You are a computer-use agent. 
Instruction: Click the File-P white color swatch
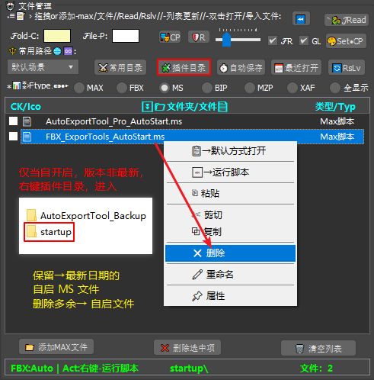point(126,36)
